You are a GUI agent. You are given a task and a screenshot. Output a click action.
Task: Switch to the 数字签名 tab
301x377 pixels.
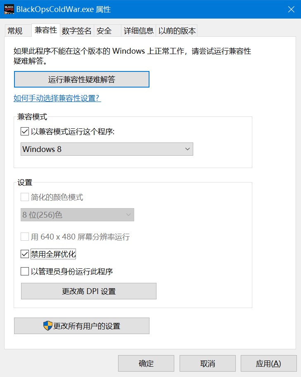(77, 31)
